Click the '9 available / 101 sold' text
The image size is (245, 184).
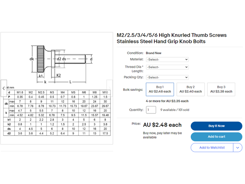(x=174, y=110)
